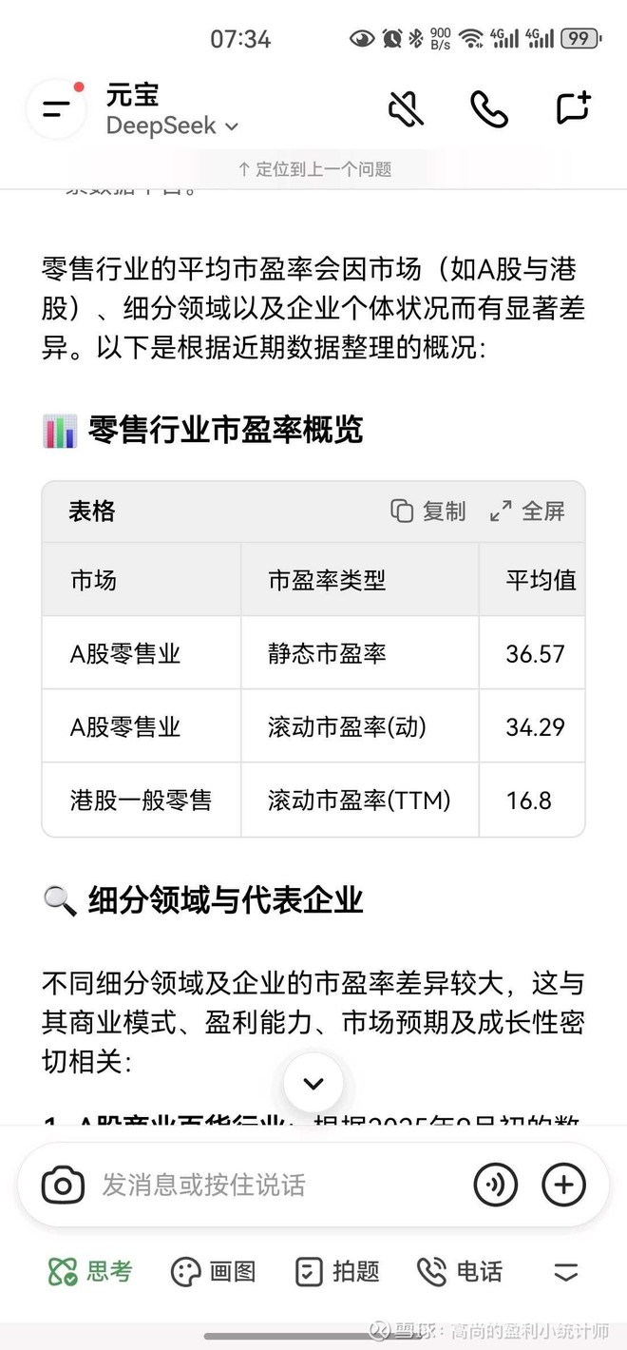Image resolution: width=627 pixels, height=1350 pixels.
Task: Tap the message input field
Action: 275,1185
